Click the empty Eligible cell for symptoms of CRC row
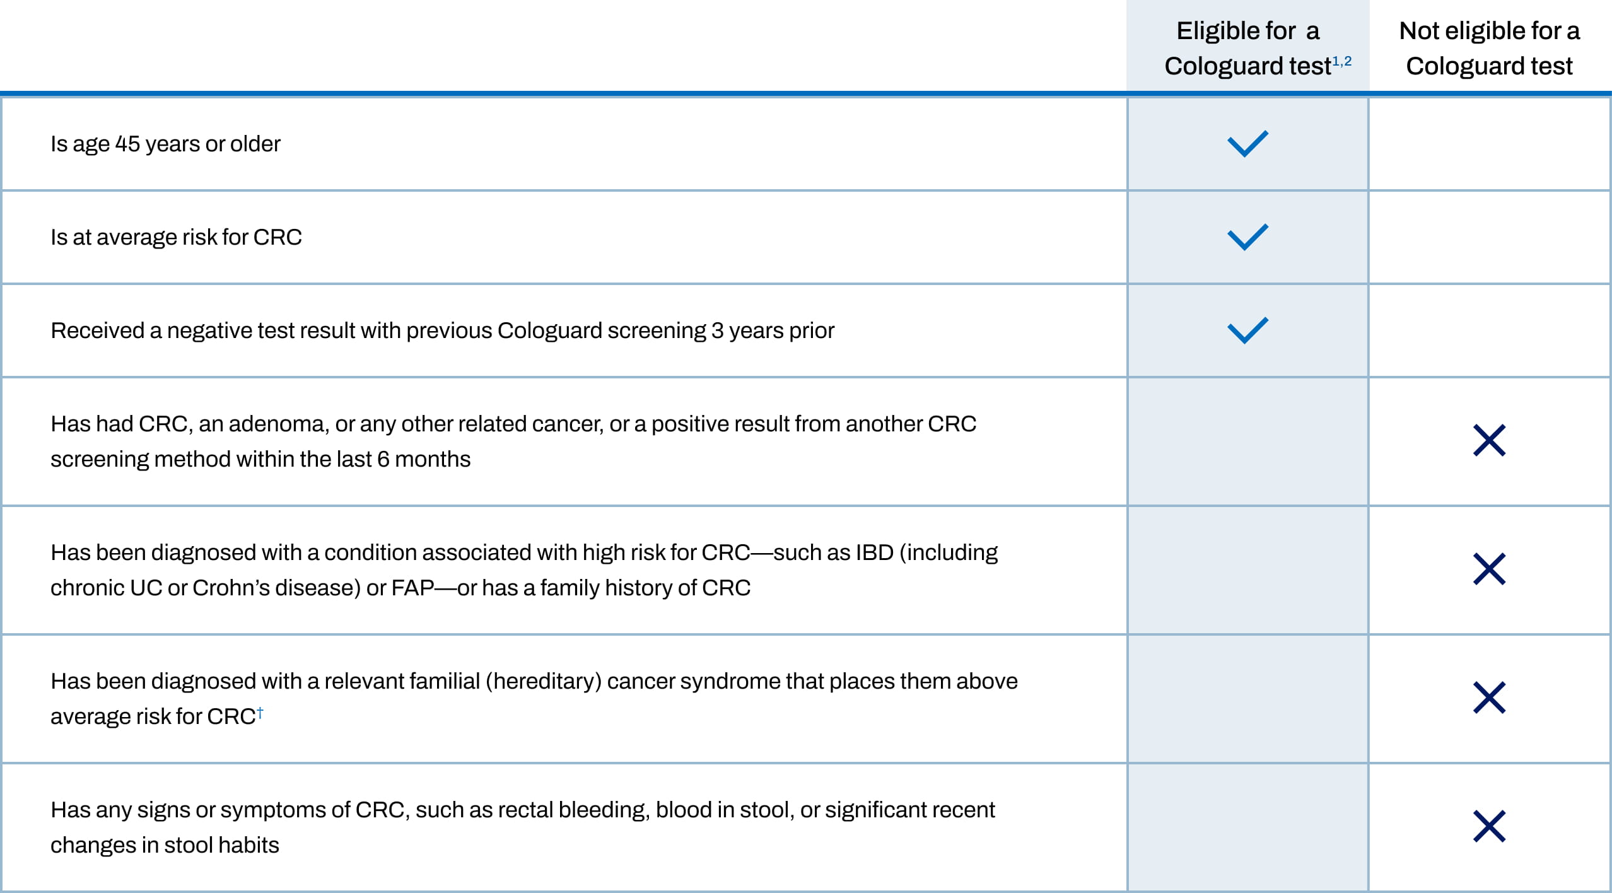 coord(1247,826)
